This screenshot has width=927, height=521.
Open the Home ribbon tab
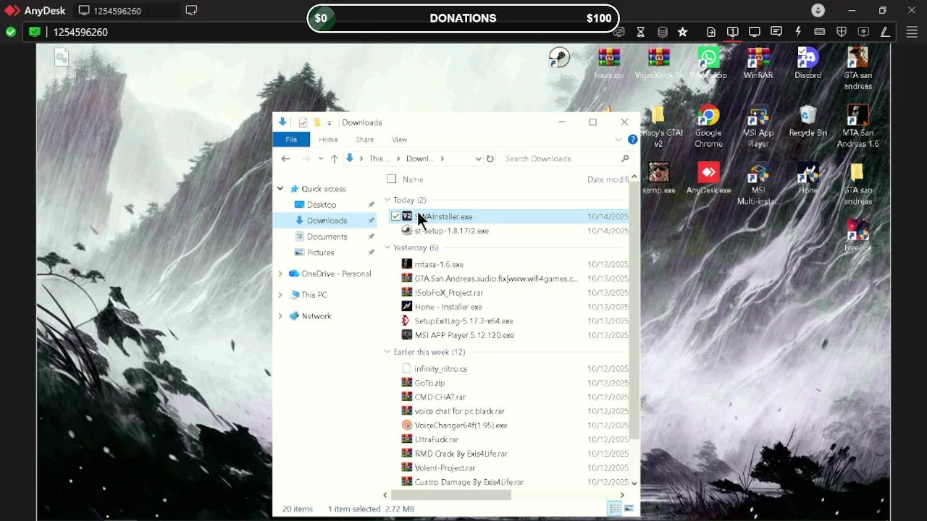pyautogui.click(x=328, y=139)
